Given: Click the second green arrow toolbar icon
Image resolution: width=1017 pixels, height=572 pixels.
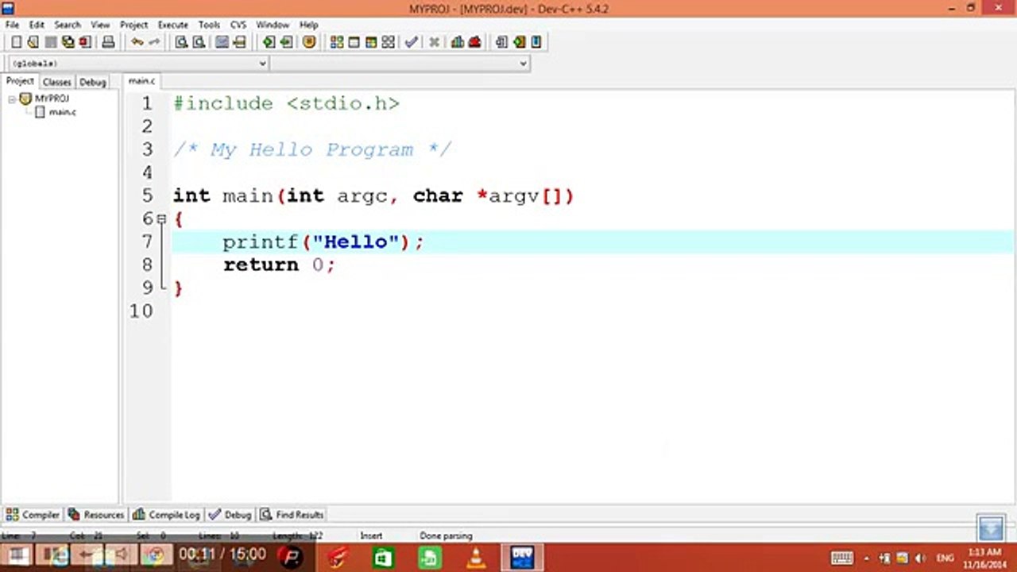Looking at the screenshot, I should click(286, 42).
